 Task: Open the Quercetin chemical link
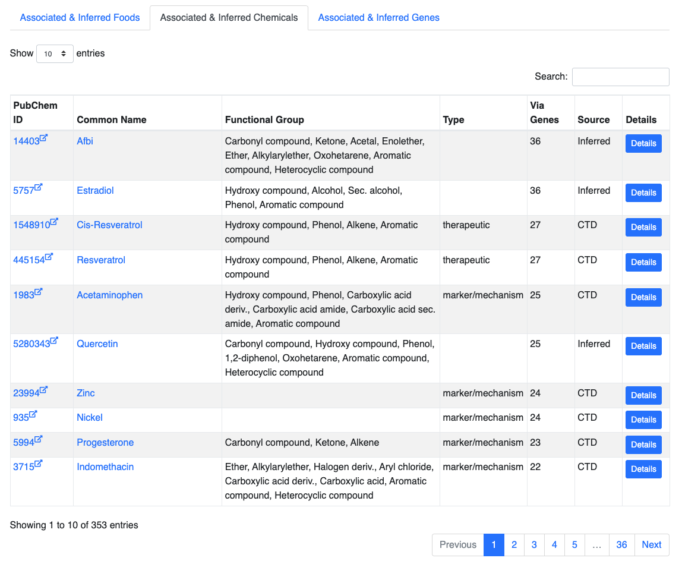point(97,344)
